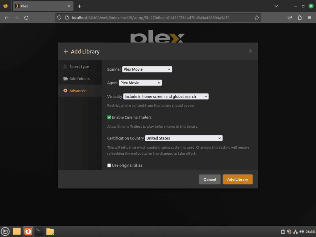Viewport: 316px width, 237px height.
Task: Click the Cancel button
Action: 210,179
